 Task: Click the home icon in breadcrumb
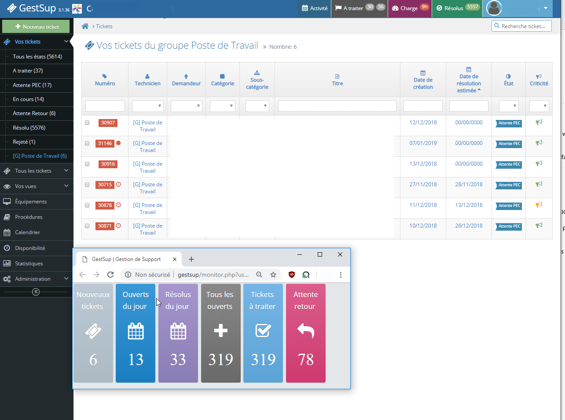point(85,26)
